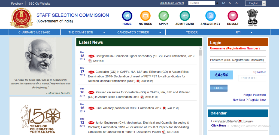Image resolution: width=279 pixels, height=135 pixels.
Task: Open the Result trophy icon
Action: coord(233,16)
